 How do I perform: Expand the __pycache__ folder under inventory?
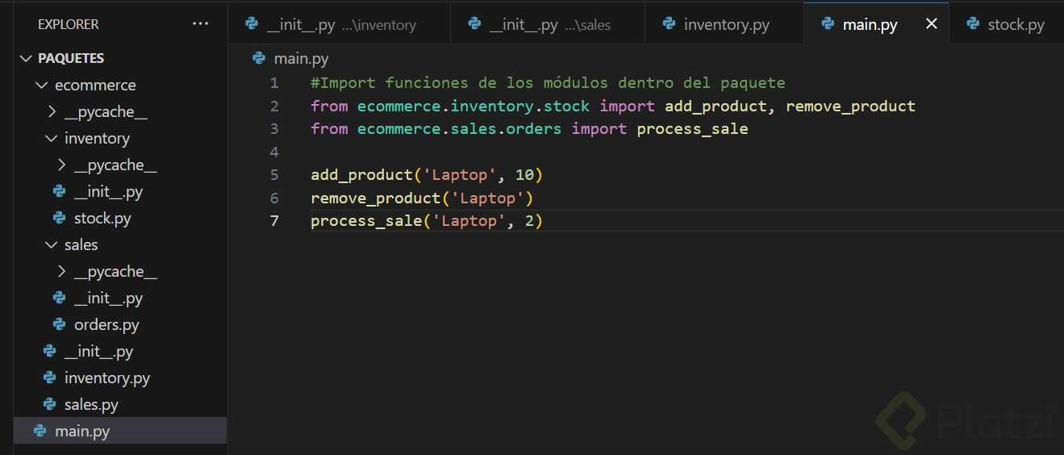(62, 165)
